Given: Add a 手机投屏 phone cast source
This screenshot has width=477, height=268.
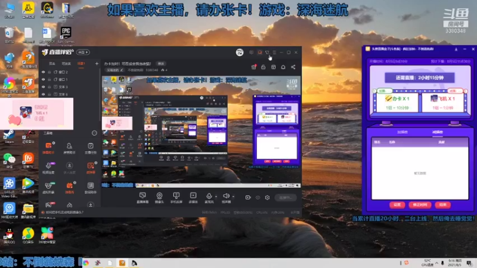Looking at the screenshot, I should 176,198.
